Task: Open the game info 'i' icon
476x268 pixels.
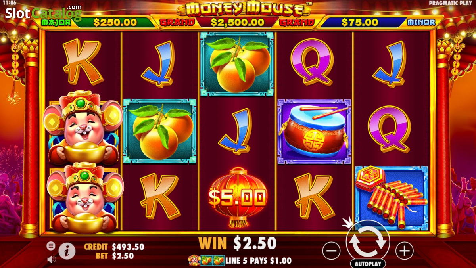Action: point(67,251)
